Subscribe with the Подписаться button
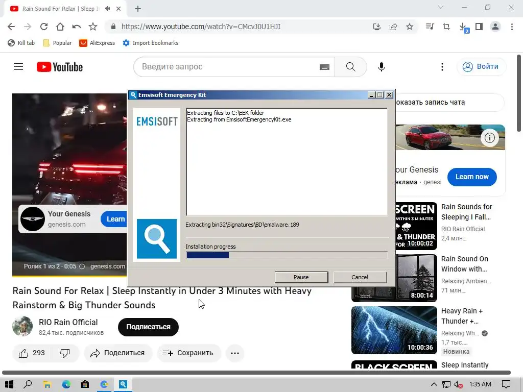 click(148, 327)
